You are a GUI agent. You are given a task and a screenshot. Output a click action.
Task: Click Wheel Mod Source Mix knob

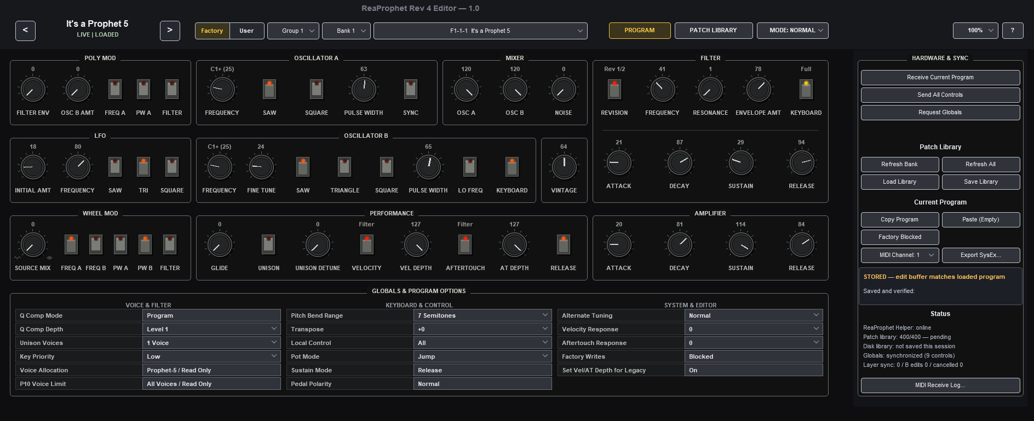(33, 245)
